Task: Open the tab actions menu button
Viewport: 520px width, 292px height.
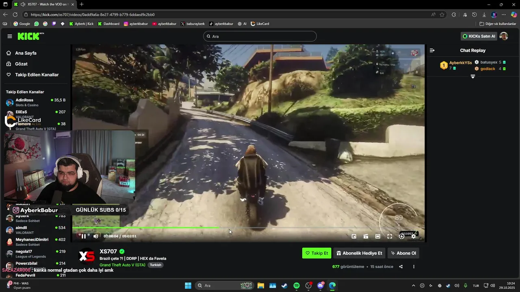Action: (x=5, y=4)
